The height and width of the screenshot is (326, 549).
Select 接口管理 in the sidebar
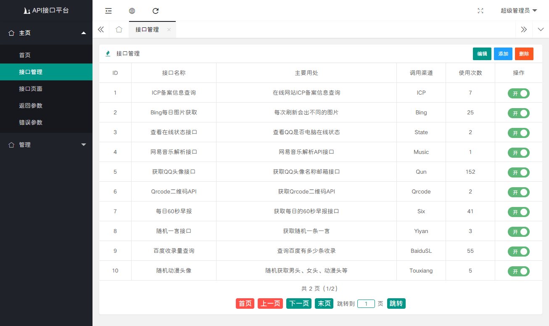pos(46,72)
